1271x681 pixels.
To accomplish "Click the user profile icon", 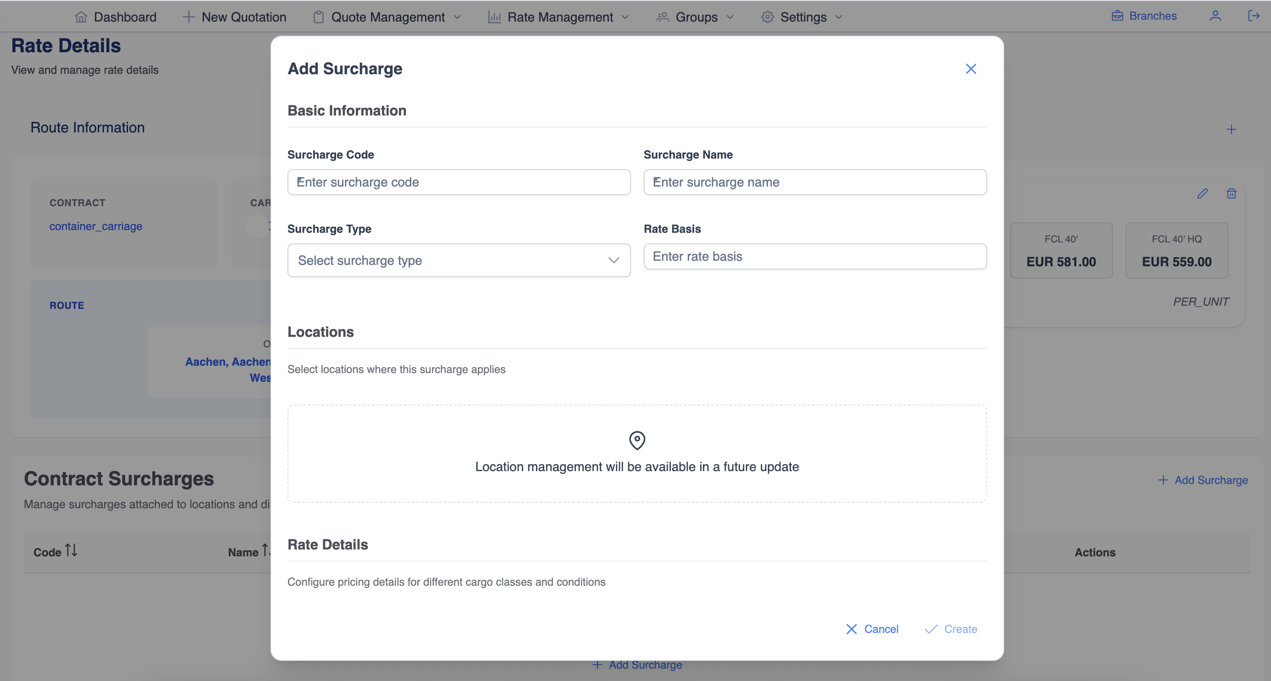I will [1215, 16].
